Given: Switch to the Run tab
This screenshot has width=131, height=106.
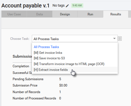Looking at the screenshot, I should click(x=90, y=14).
